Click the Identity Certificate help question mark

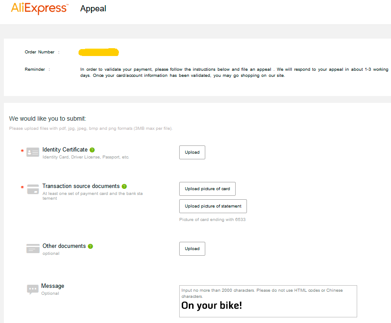click(92, 150)
